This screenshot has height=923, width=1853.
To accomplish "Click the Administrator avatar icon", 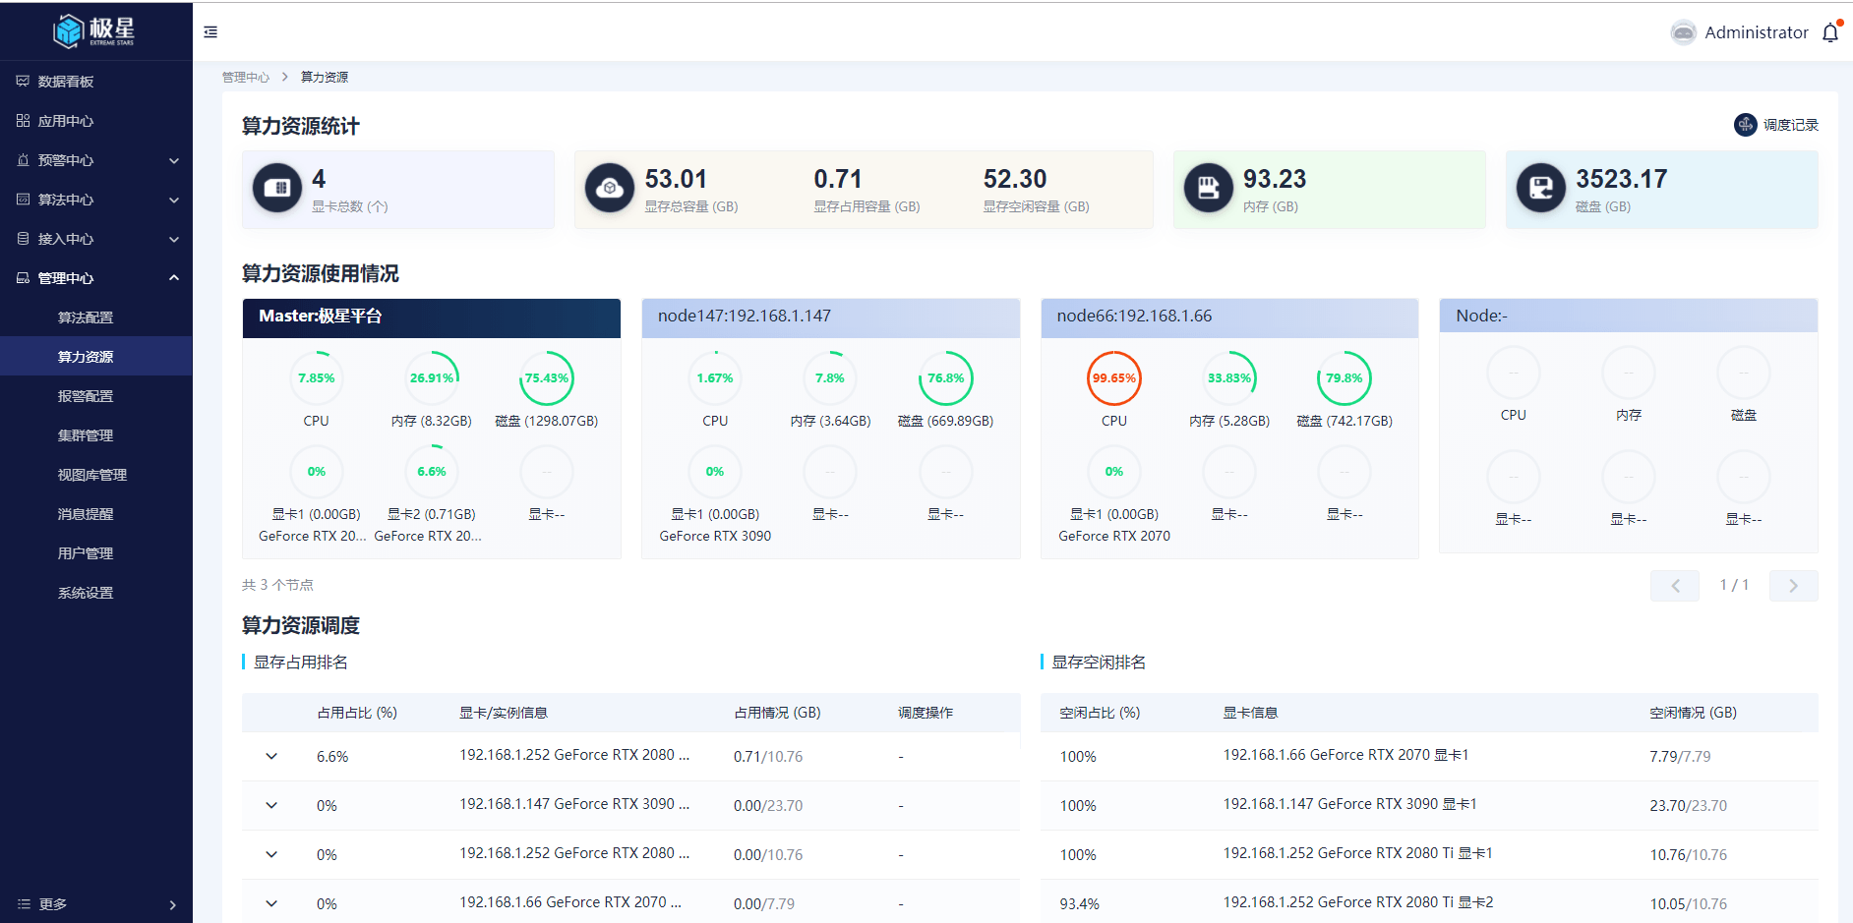I will pyautogui.click(x=1683, y=32).
